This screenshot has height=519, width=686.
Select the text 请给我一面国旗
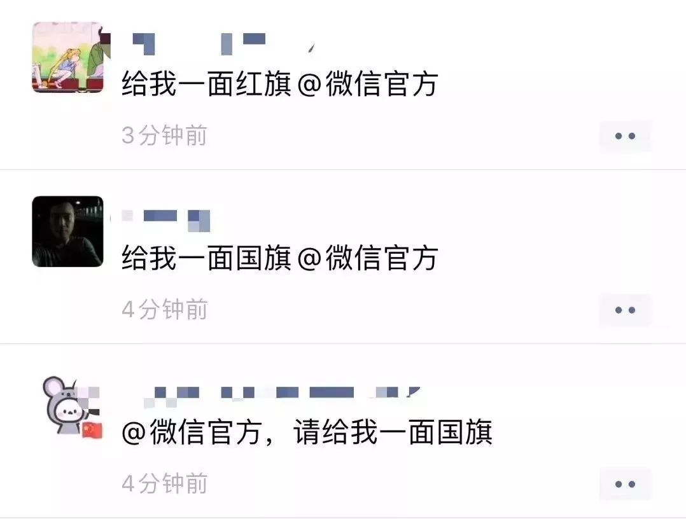pyautogui.click(x=393, y=432)
